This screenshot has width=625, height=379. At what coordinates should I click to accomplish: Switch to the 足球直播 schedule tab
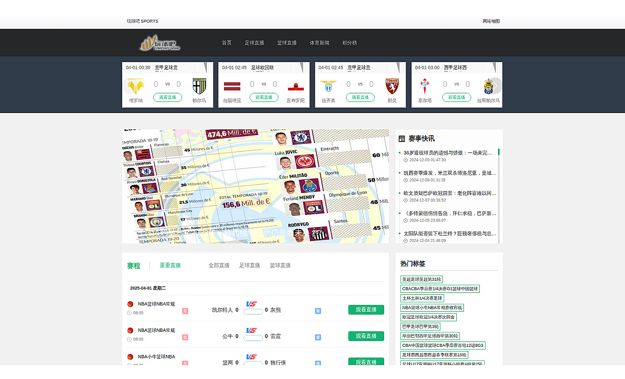[x=250, y=265]
